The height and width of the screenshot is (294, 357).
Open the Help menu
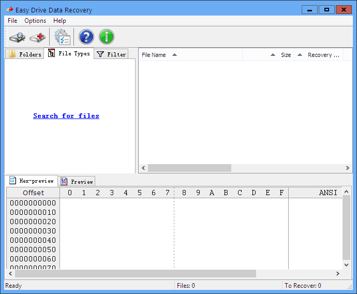tap(59, 21)
